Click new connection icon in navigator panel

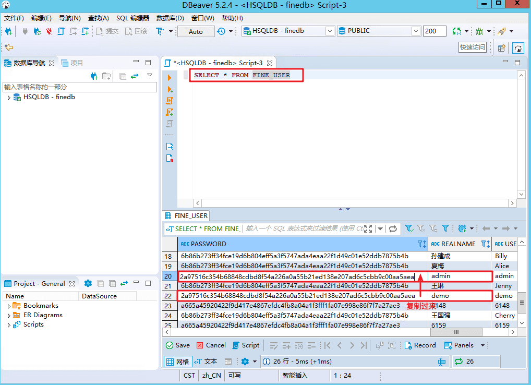94,76
